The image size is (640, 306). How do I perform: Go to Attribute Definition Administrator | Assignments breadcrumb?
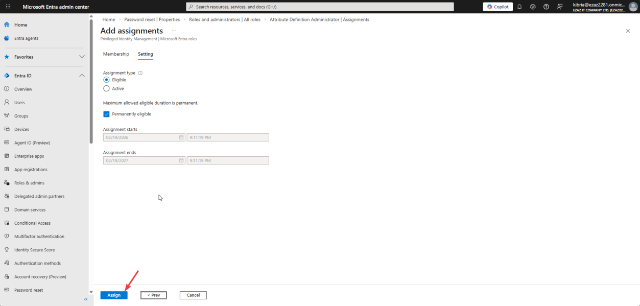(x=319, y=19)
